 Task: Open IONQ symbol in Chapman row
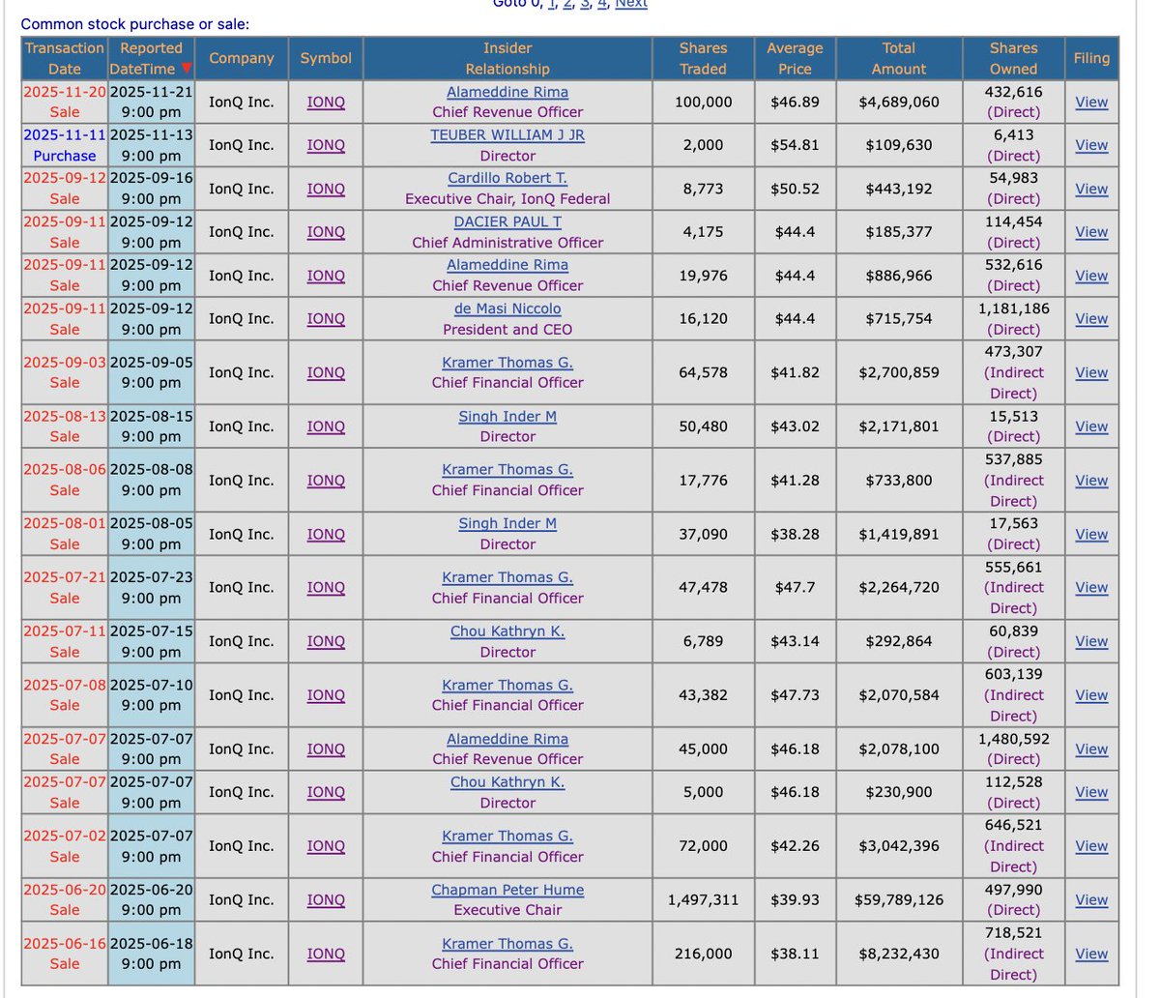coord(326,899)
